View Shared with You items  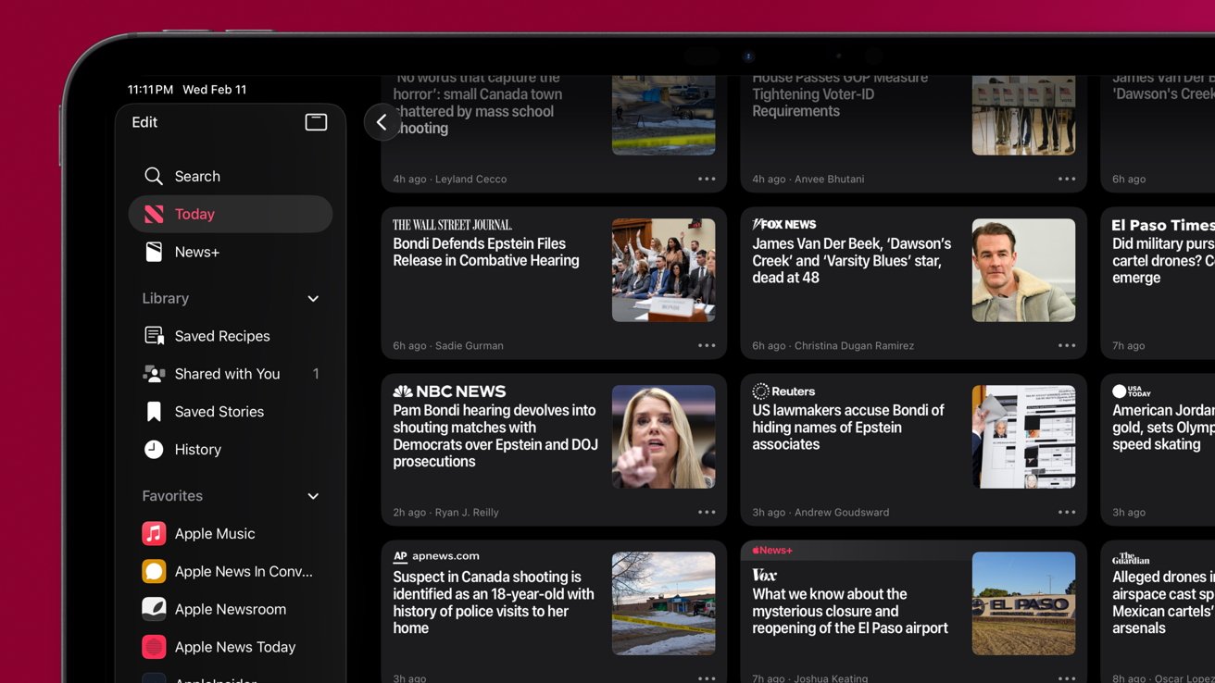point(227,374)
